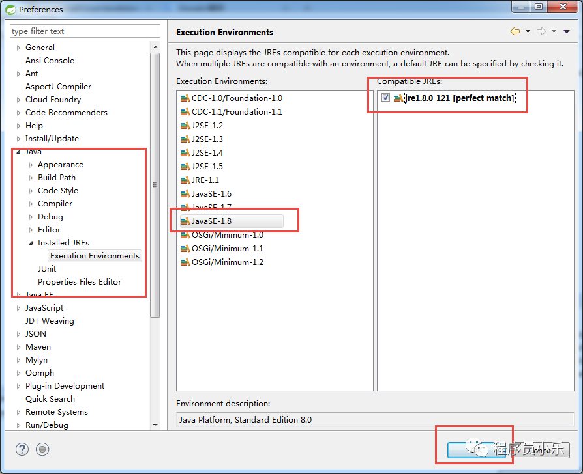Viewport: 583px width, 474px height.
Task: Select AspectJ Compiler preference page
Action: 59,87
